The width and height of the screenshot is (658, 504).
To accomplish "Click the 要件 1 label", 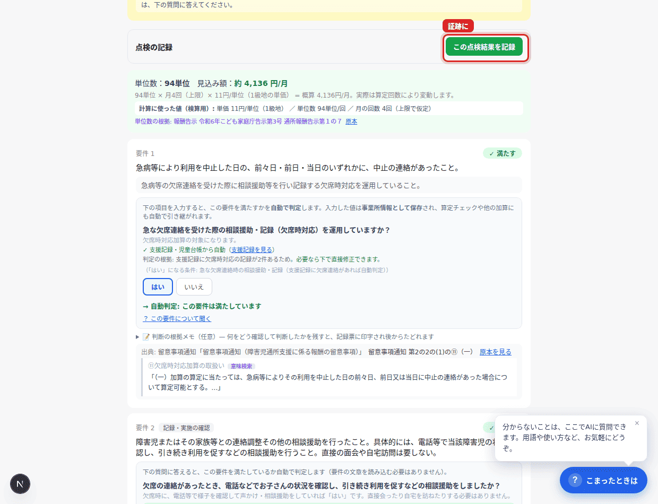I will coord(145,153).
